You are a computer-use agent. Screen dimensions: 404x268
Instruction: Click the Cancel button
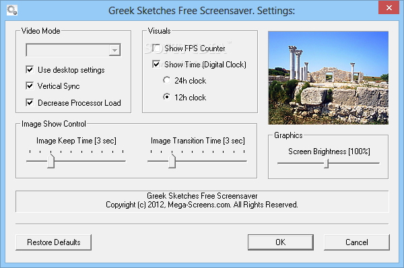[x=357, y=242]
